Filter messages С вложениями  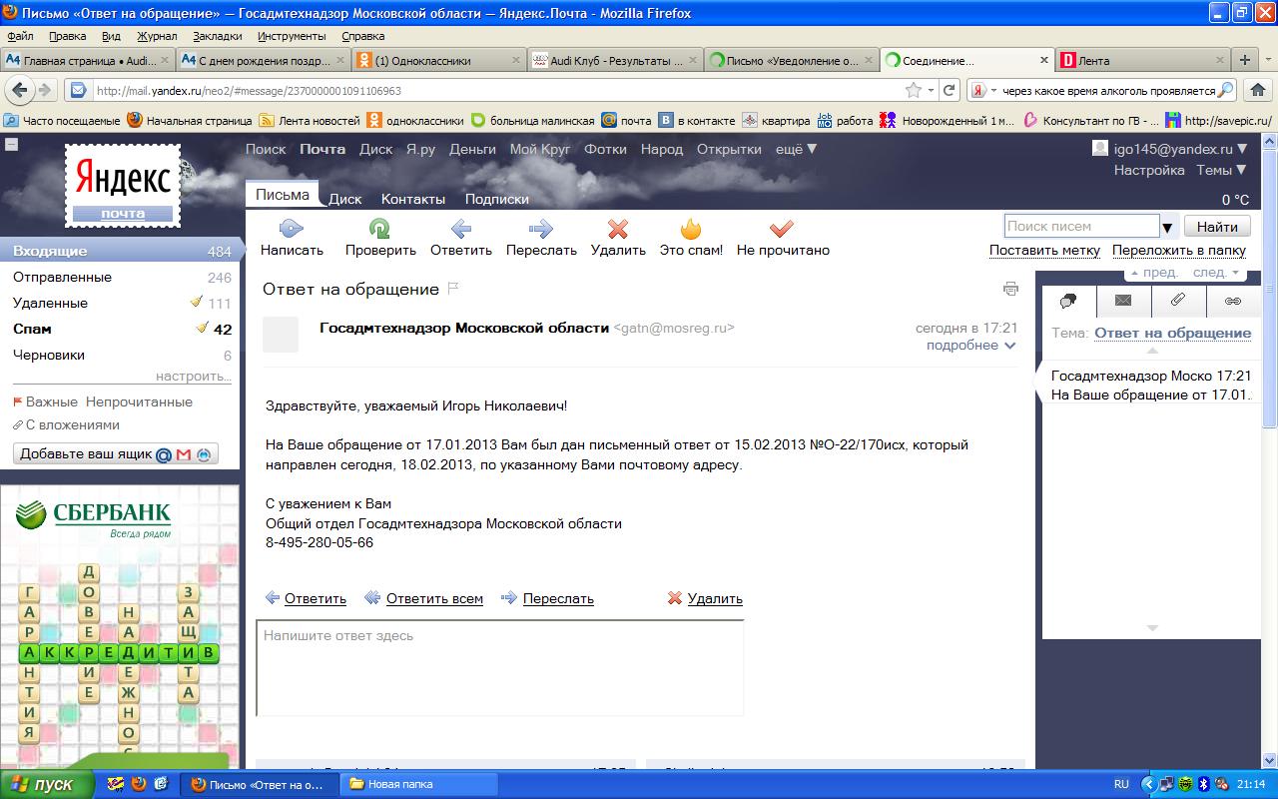point(73,424)
